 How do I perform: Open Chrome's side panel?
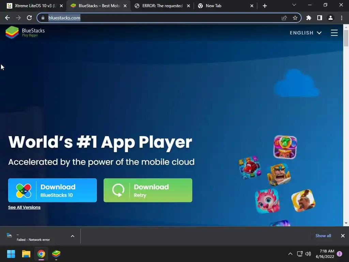click(x=320, y=18)
